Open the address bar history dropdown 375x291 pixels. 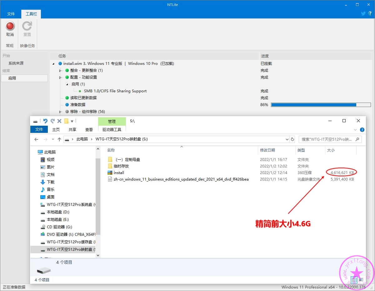(x=287, y=139)
